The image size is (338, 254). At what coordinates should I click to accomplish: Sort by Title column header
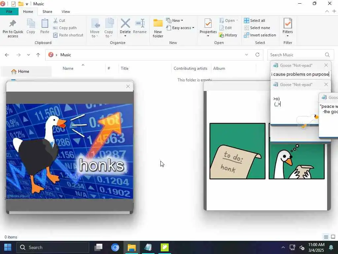point(124,68)
